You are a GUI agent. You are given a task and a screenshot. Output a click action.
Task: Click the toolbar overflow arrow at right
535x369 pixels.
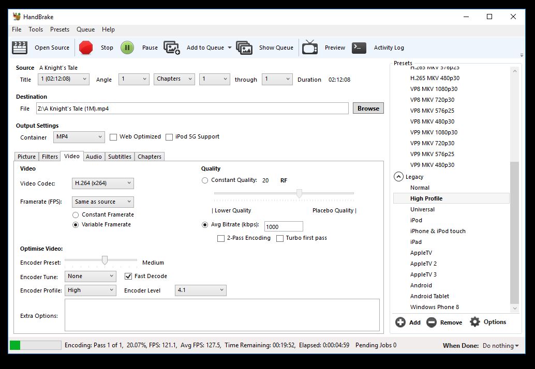(522, 55)
